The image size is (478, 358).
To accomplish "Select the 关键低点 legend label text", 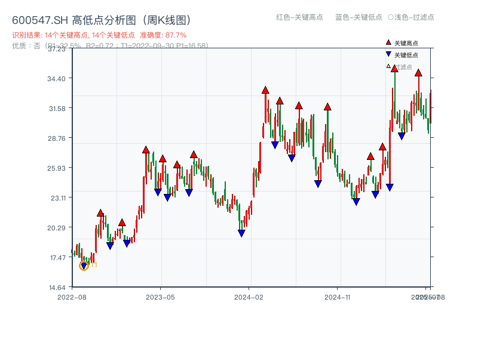I will (x=406, y=55).
